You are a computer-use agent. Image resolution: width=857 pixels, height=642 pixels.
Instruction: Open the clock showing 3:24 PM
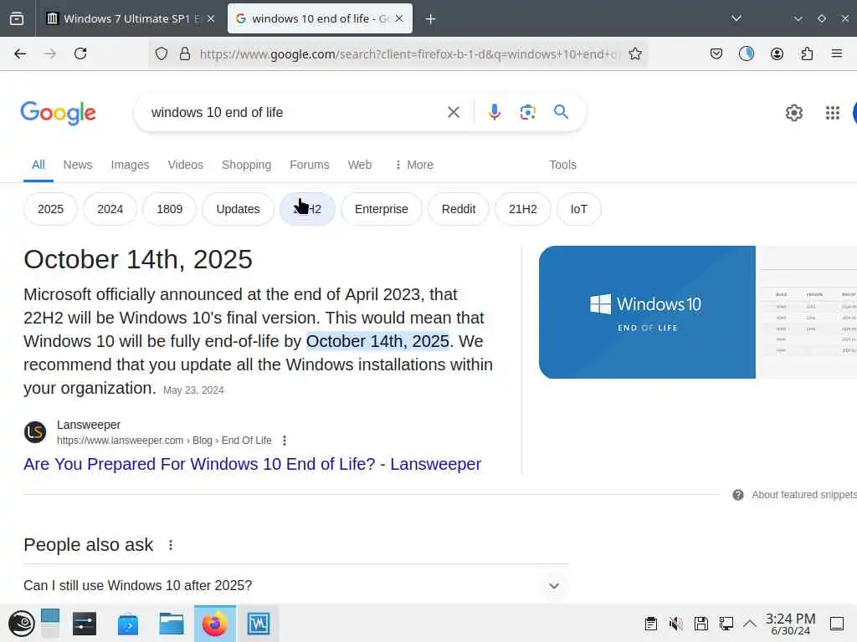click(790, 624)
